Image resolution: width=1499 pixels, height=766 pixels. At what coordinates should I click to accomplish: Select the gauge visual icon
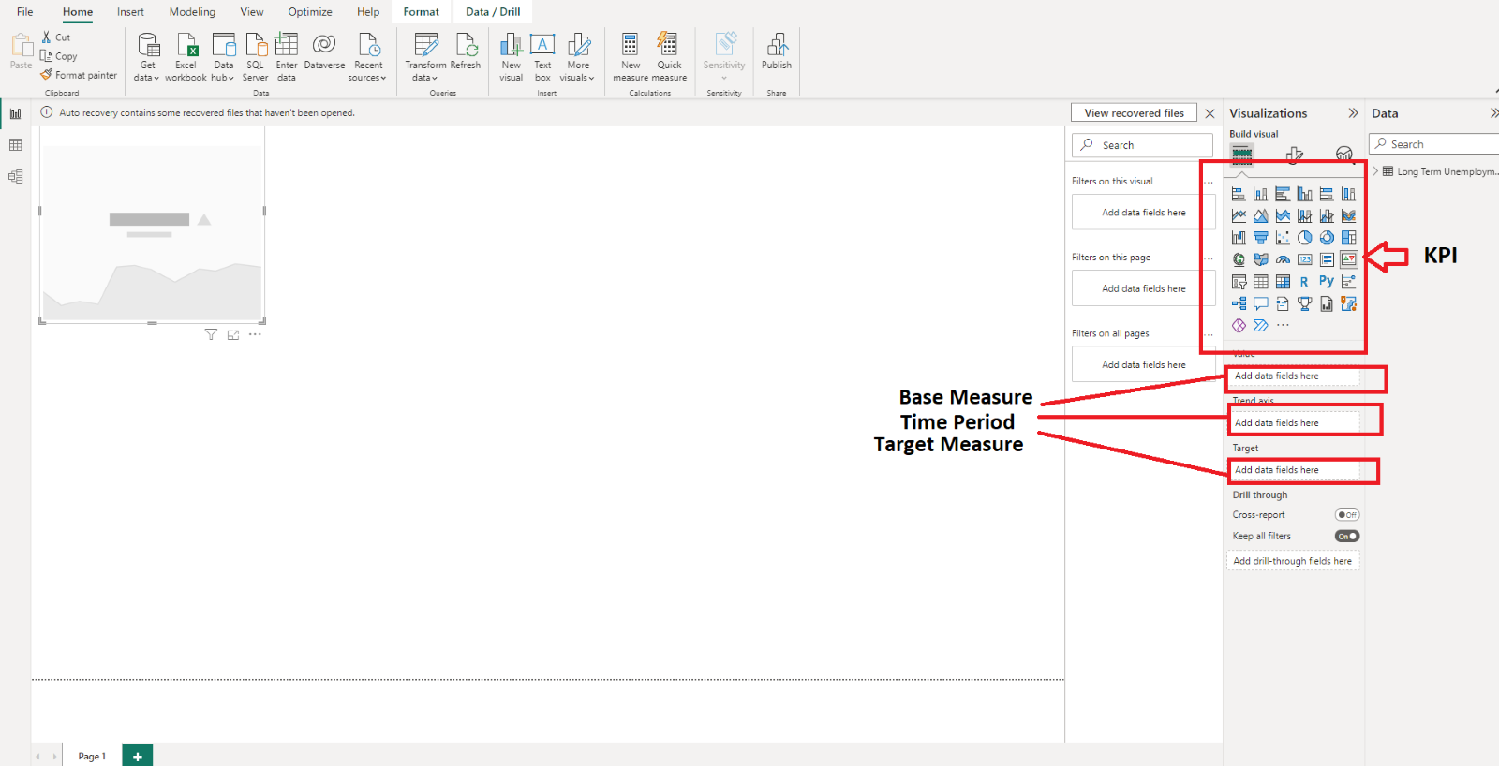point(1283,259)
